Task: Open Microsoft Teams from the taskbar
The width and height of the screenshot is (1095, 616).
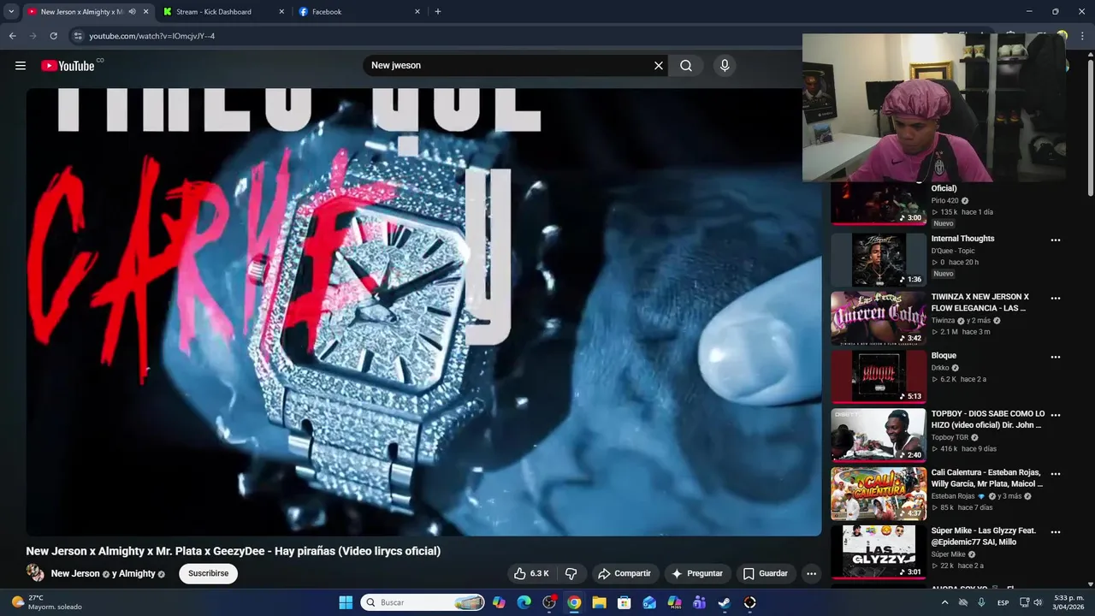Action: (x=699, y=602)
